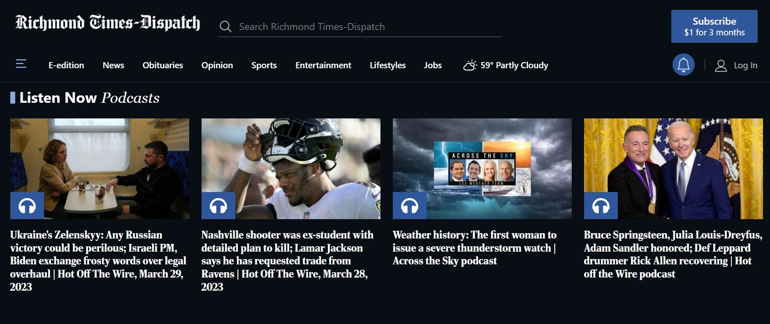
Task: Play the Bruce Springsteen podcast headphone icon
Action: tap(601, 206)
